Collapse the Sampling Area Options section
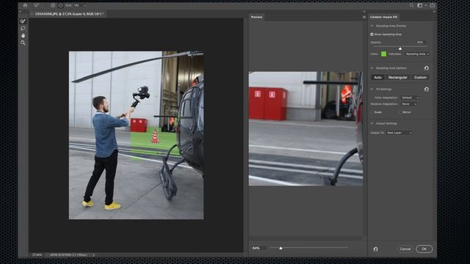The image size is (470, 264). (x=372, y=68)
